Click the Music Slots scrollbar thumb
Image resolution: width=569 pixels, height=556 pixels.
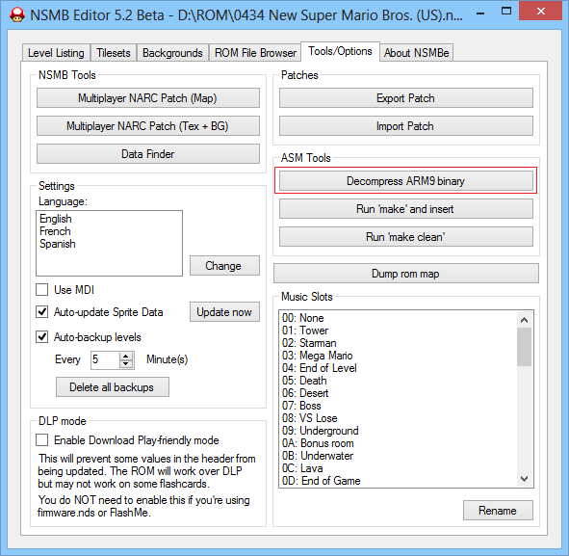524,347
